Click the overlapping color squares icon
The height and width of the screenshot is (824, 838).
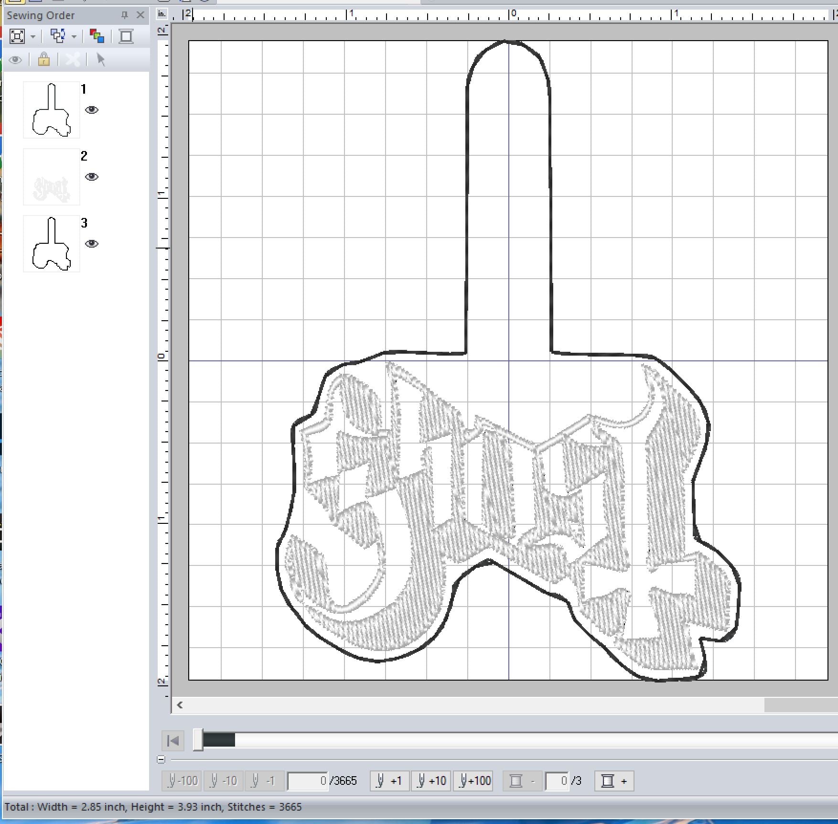click(x=97, y=36)
